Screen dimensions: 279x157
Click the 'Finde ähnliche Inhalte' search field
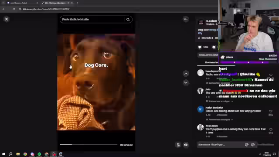(92, 19)
